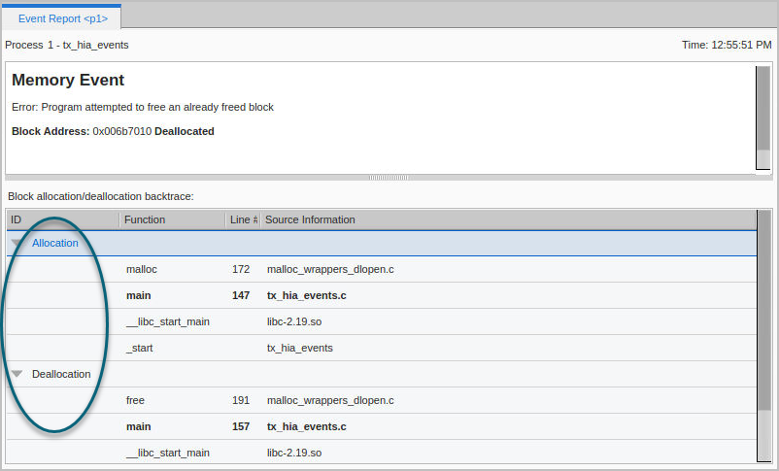This screenshot has height=471, width=779.
Task: Open malloc_wrappers_dlopen.c source at line 172
Action: 330,269
